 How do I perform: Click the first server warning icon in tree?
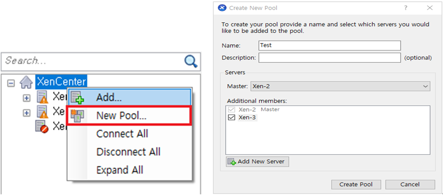[42, 97]
